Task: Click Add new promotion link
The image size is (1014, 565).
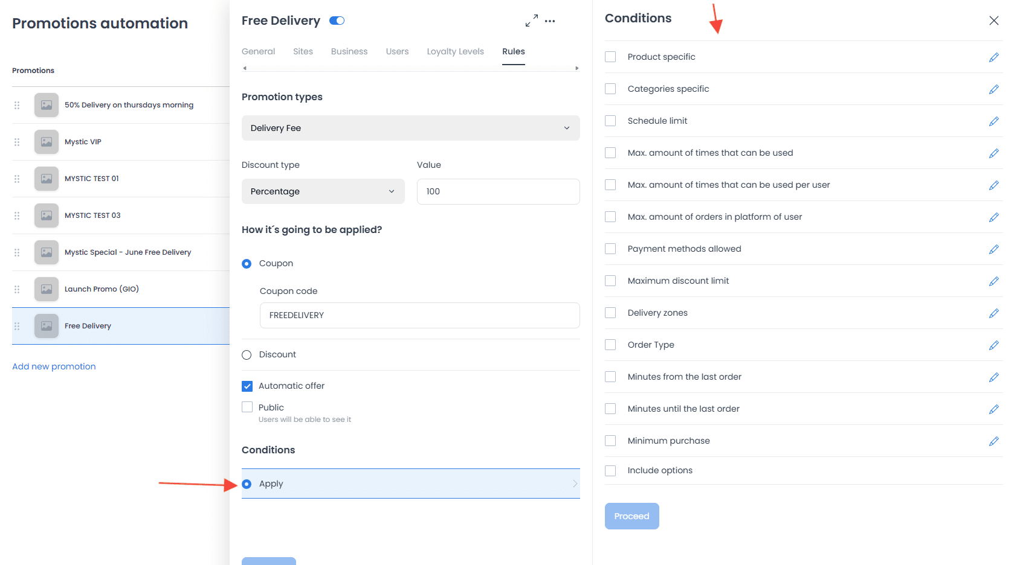Action: 54,366
